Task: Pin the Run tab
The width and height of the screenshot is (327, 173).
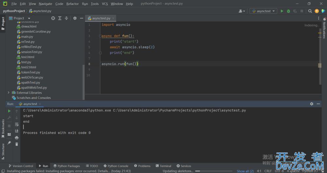Action: [9, 143]
